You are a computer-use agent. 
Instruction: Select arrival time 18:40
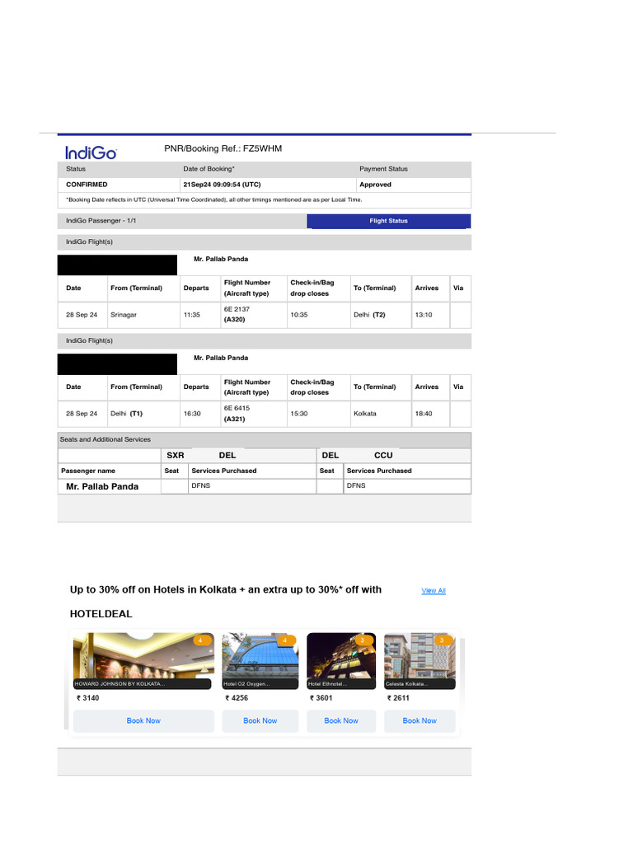coord(424,414)
